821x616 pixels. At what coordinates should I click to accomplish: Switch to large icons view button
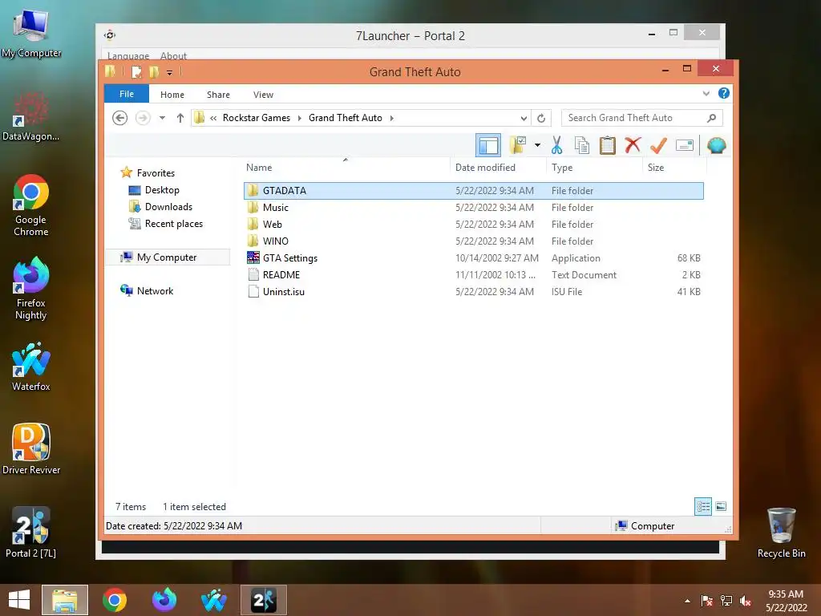coord(721,506)
